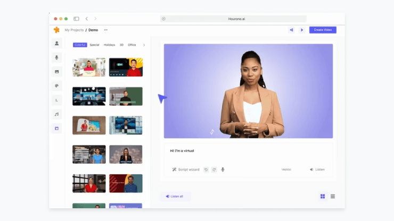Redo the script edit

coord(214,170)
